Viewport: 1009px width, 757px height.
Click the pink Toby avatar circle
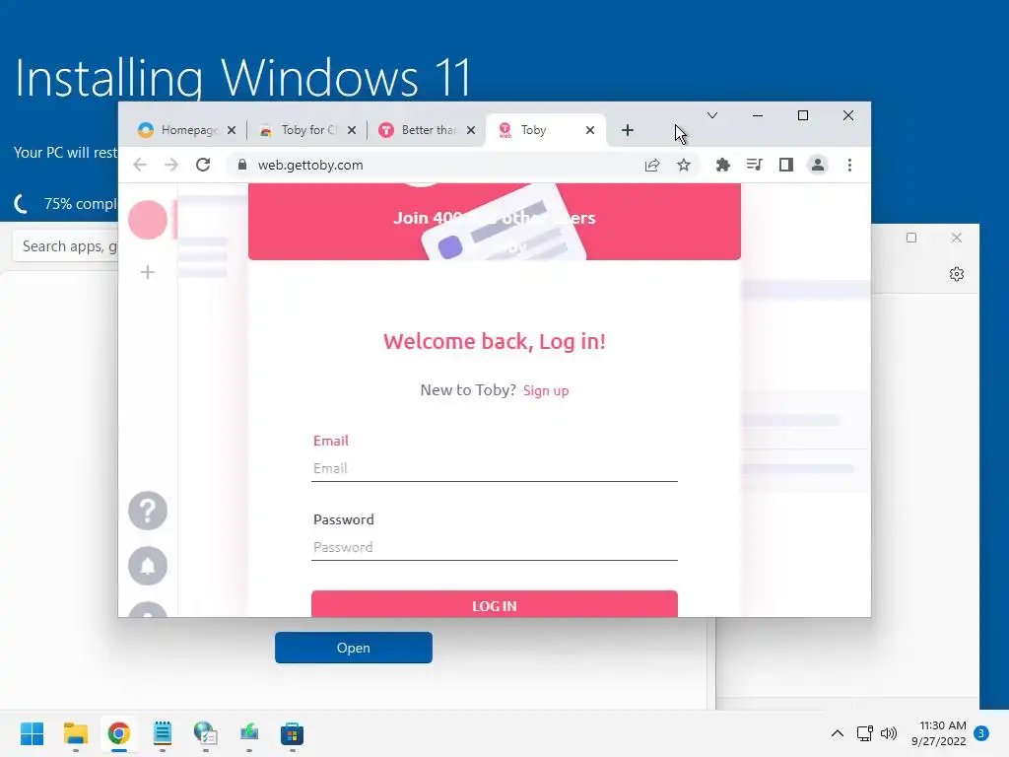coord(148,220)
